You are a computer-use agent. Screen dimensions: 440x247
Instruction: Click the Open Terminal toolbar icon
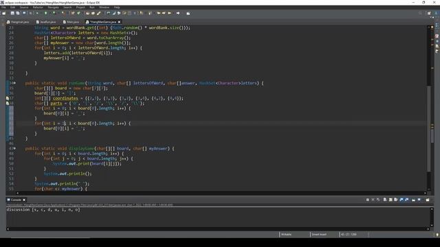pyautogui.click(x=24, y=13)
